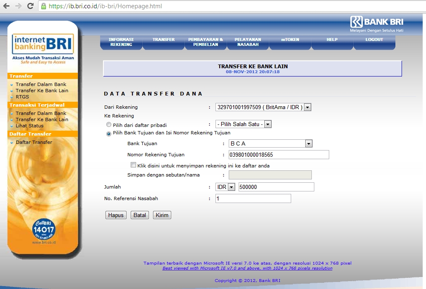The image size is (426, 289).
Task: Open Transfer Dalam Bank under Transfer
Action: pos(41,84)
